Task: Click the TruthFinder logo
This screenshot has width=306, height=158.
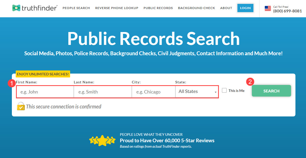Action: coord(35,8)
